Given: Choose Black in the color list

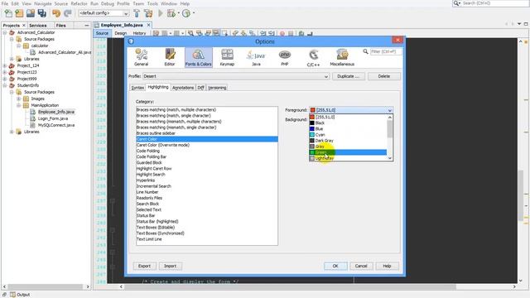Looking at the screenshot, I should [348, 123].
